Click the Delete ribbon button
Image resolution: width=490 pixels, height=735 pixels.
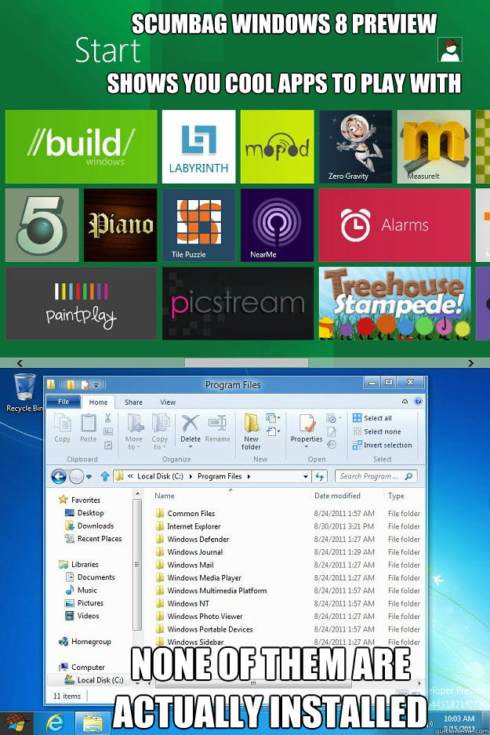[191, 431]
